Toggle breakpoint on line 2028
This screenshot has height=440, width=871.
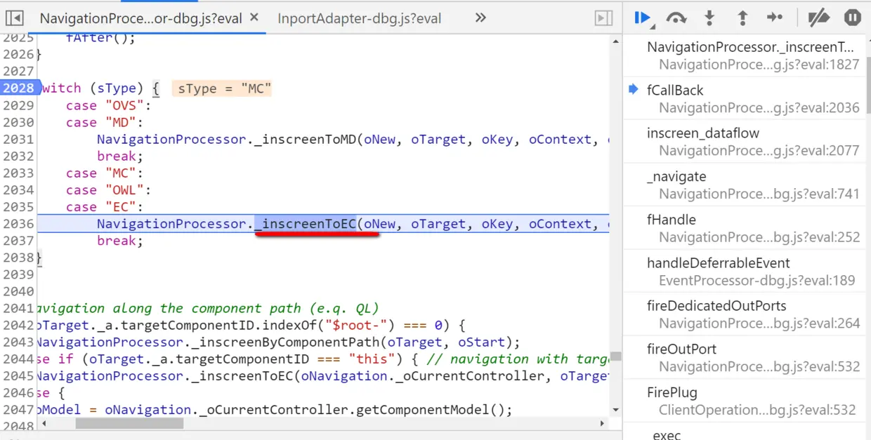point(18,88)
